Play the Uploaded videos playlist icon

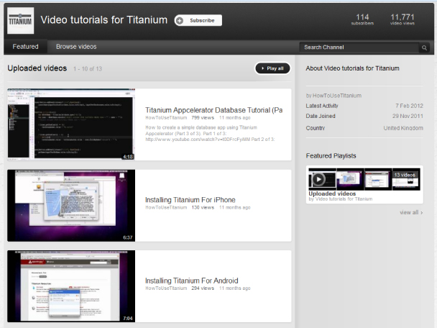pos(318,179)
